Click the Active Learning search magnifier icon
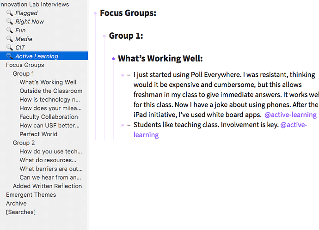 coord(9,56)
